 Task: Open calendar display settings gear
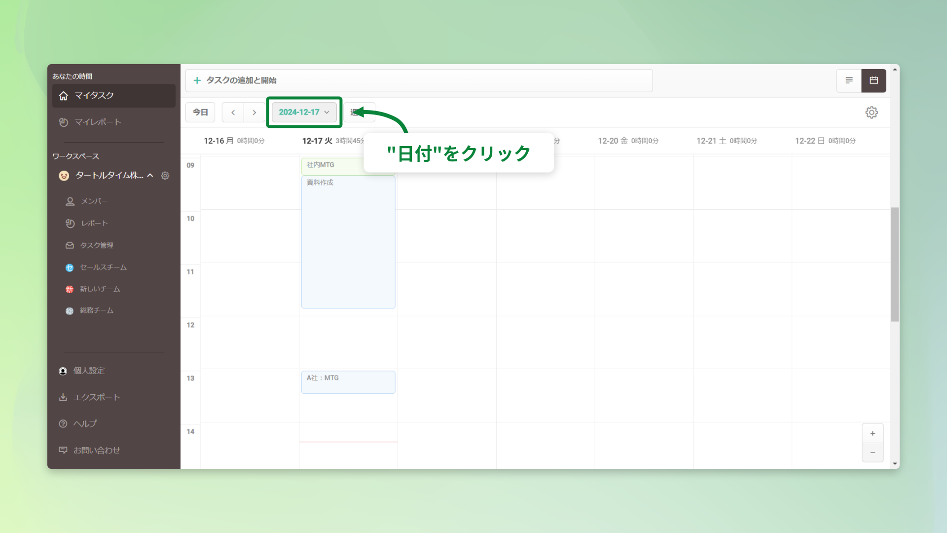872,112
